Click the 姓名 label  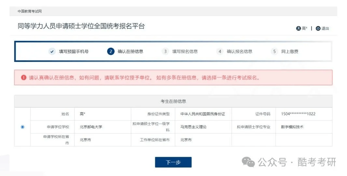click(x=65, y=114)
